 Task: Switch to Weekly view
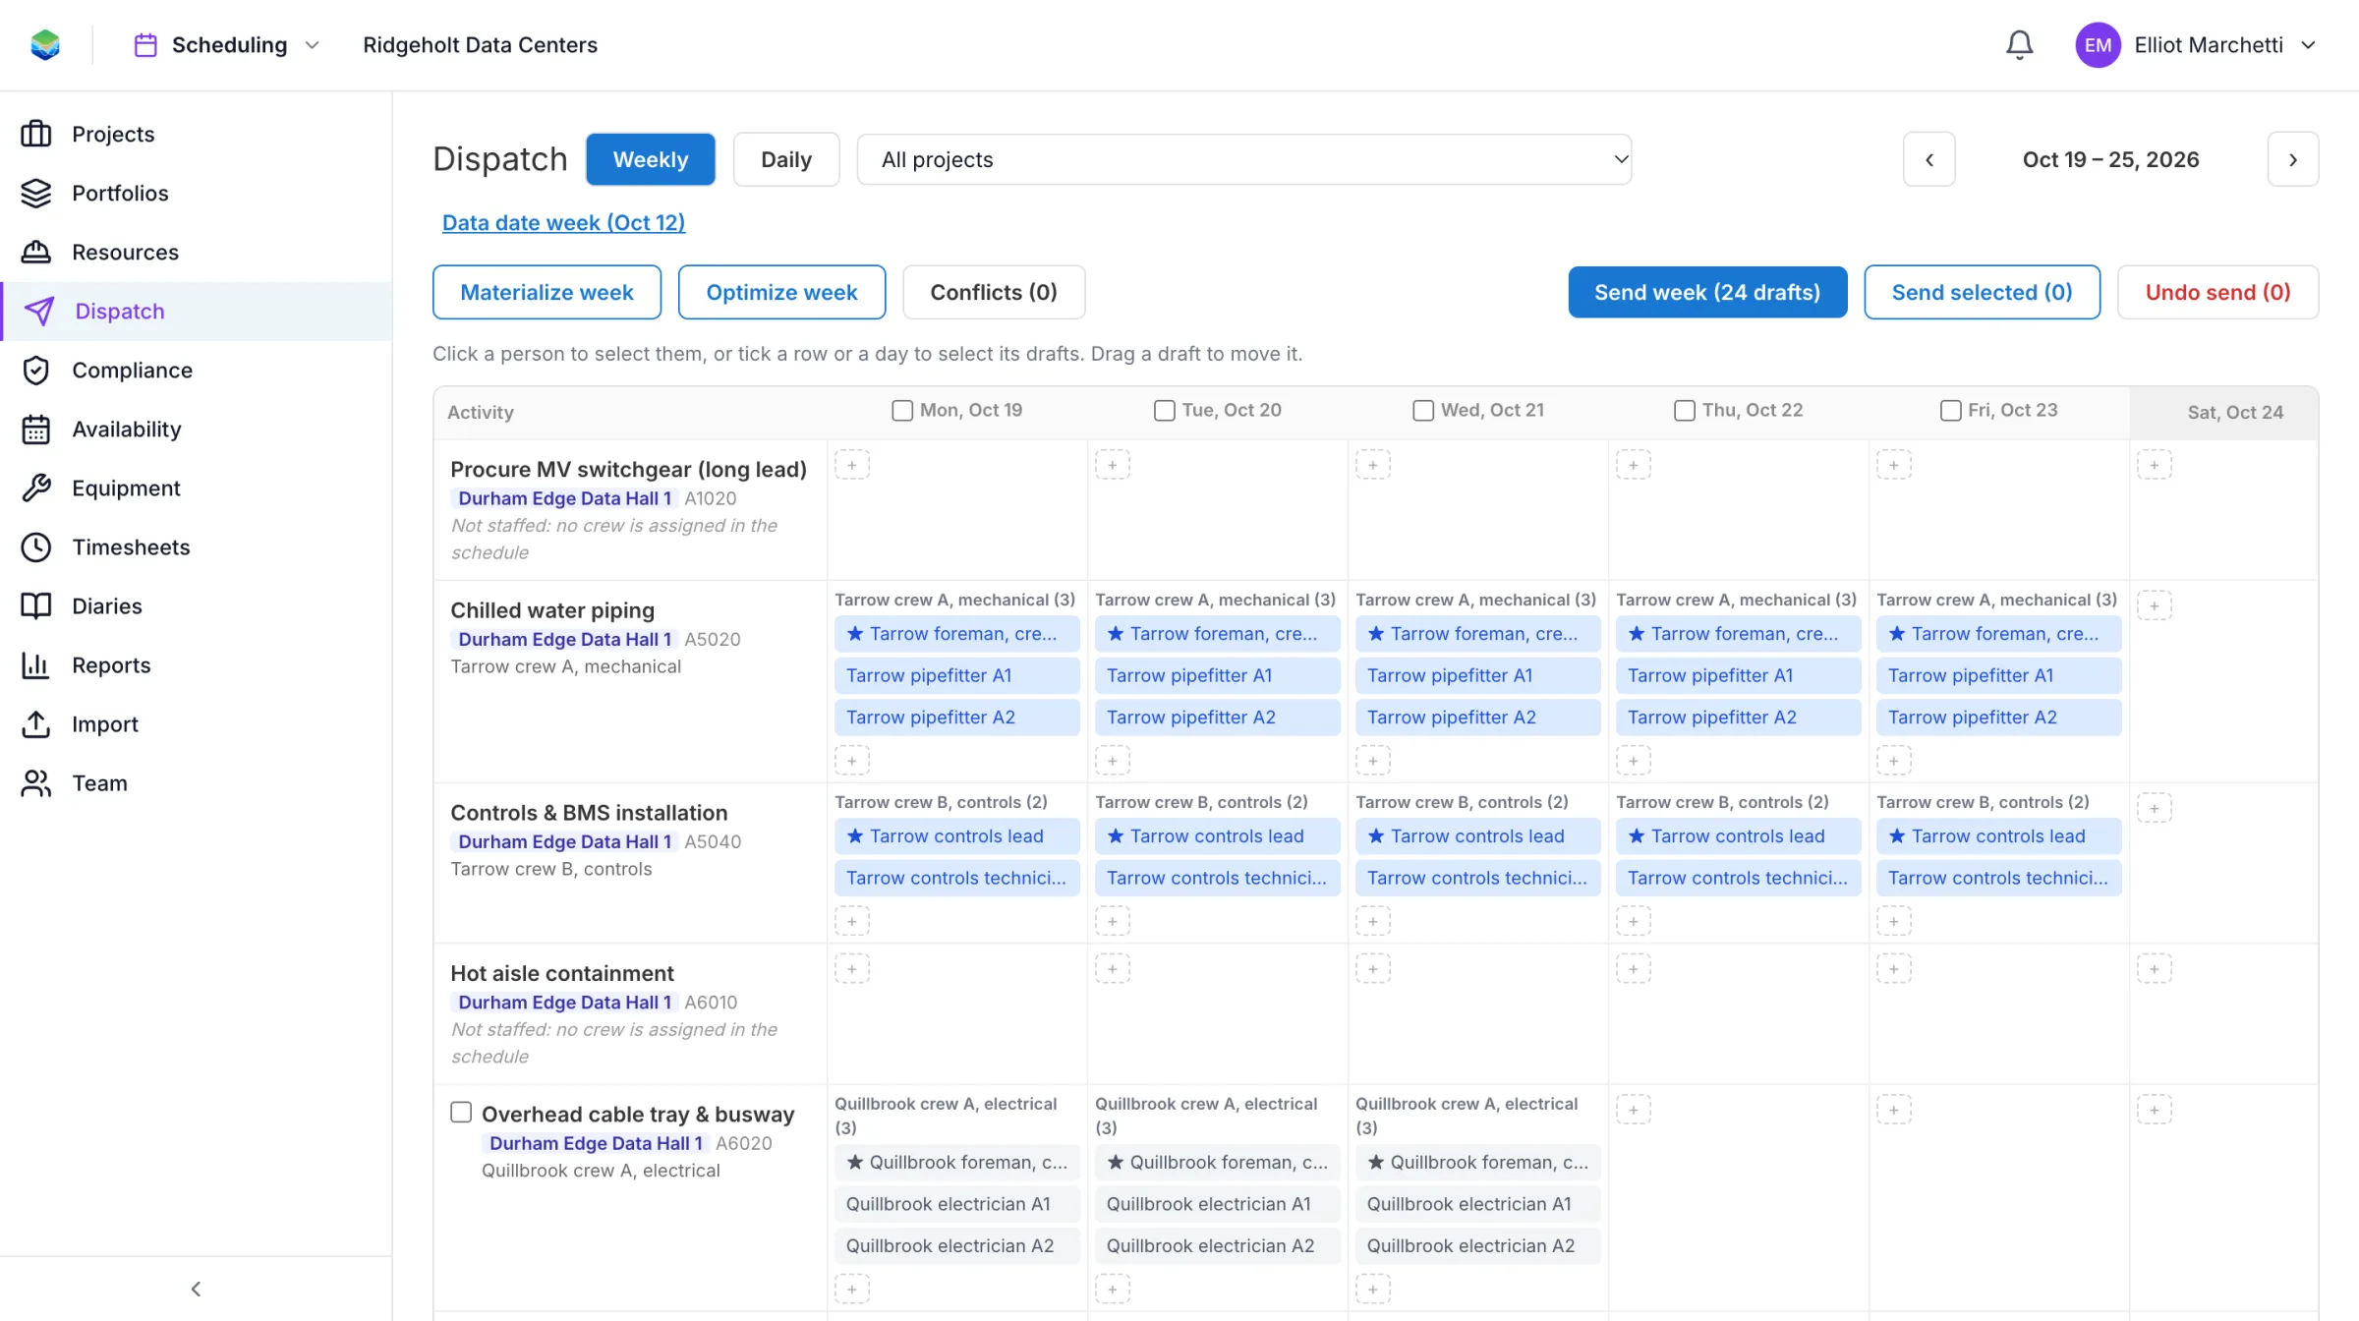pyautogui.click(x=651, y=159)
